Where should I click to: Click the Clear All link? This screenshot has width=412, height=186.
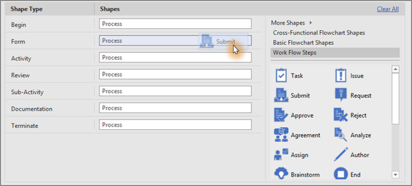(x=387, y=9)
